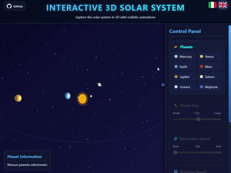Viewport: 231px width, 173px height.
Task: Click the 'Planet Information' heading
Action: pyautogui.click(x=25, y=157)
